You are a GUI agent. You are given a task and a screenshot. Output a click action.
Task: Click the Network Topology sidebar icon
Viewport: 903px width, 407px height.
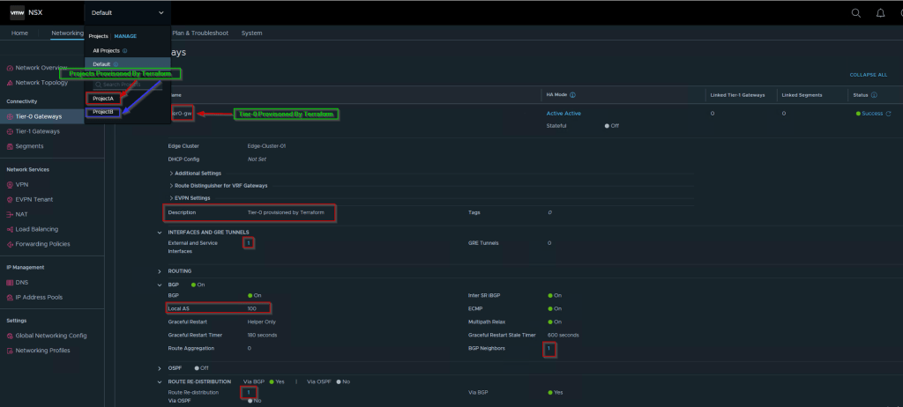point(10,82)
